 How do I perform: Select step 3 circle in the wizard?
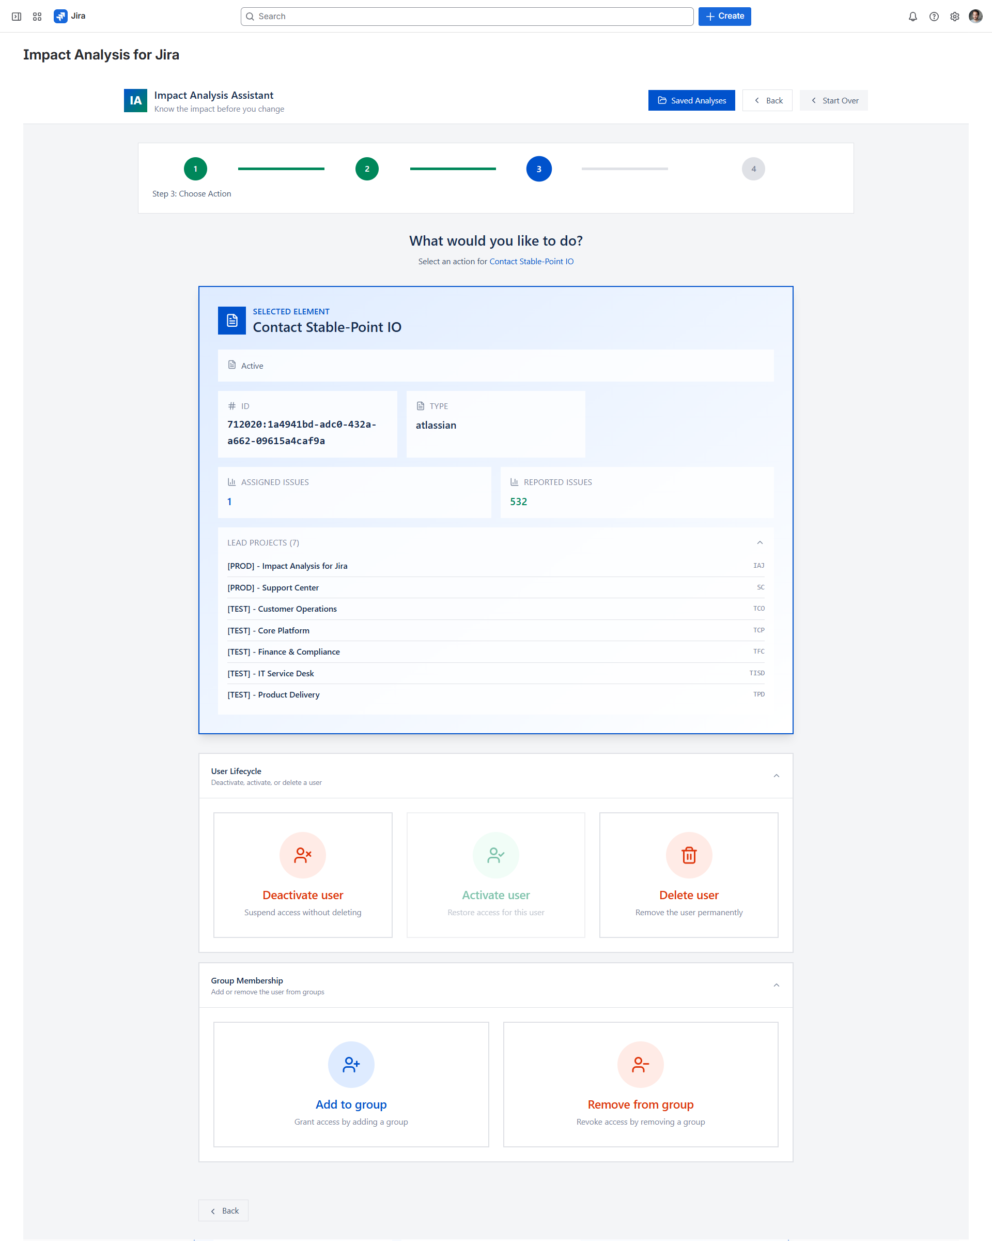pos(539,169)
